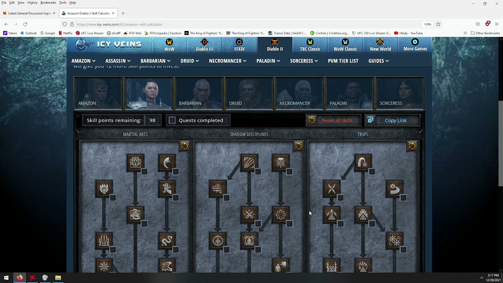This screenshot has height=283, width=503.
Task: Switch to the FFXIV game tab
Action: (x=239, y=45)
